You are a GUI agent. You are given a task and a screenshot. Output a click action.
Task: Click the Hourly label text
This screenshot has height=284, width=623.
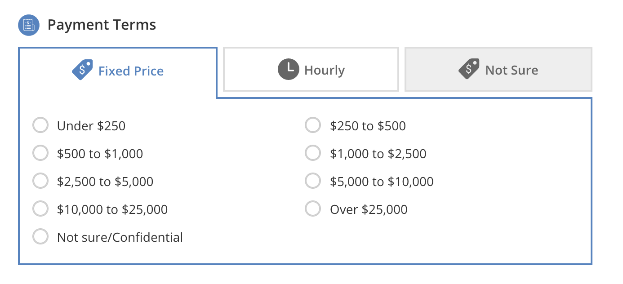click(325, 70)
